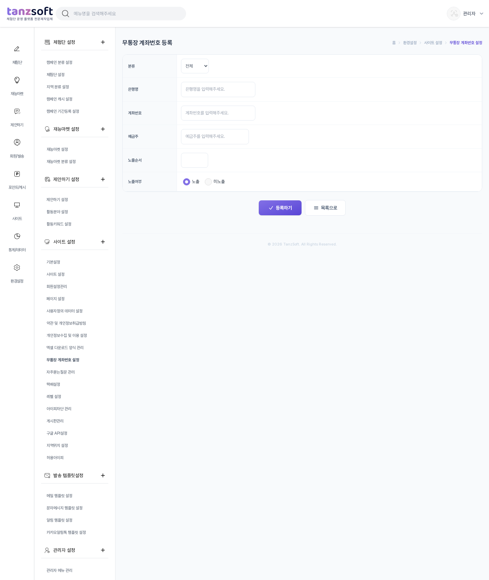Open the 사이트 monitor icon
This screenshot has height=580, width=489.
(x=17, y=205)
